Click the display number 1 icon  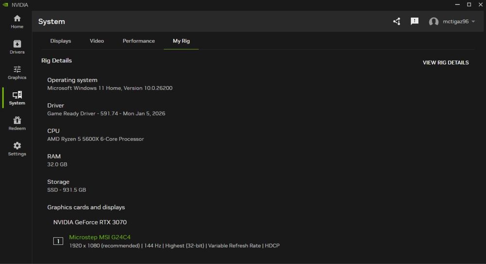coord(58,241)
